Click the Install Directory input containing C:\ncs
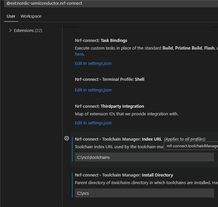 (144, 193)
